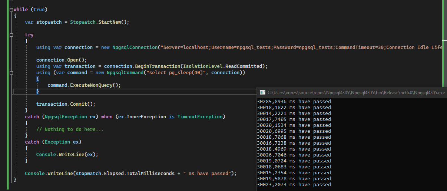
Task: Click the BeginTransaction method call
Action: click(x=157, y=66)
